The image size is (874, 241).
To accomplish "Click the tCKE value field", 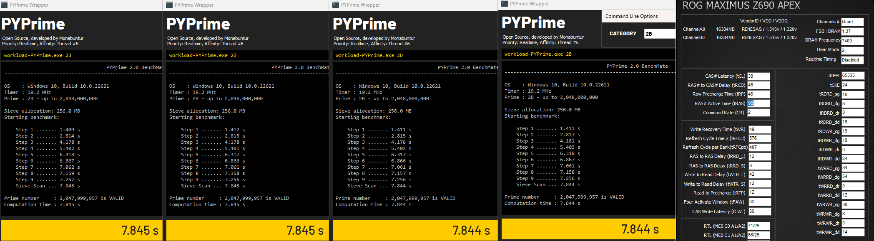I will [853, 85].
